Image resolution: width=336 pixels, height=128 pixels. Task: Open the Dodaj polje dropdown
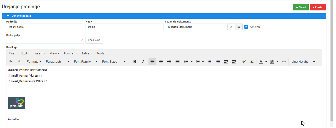tap(45, 40)
